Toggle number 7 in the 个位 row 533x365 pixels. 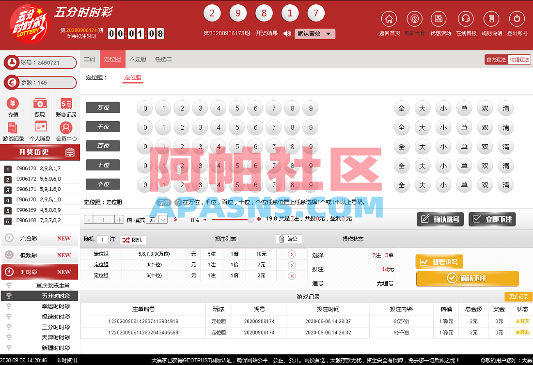click(274, 185)
